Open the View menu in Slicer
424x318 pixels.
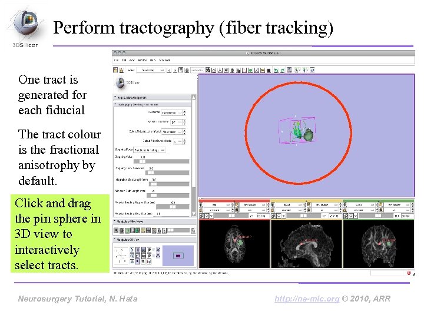[x=132, y=60]
